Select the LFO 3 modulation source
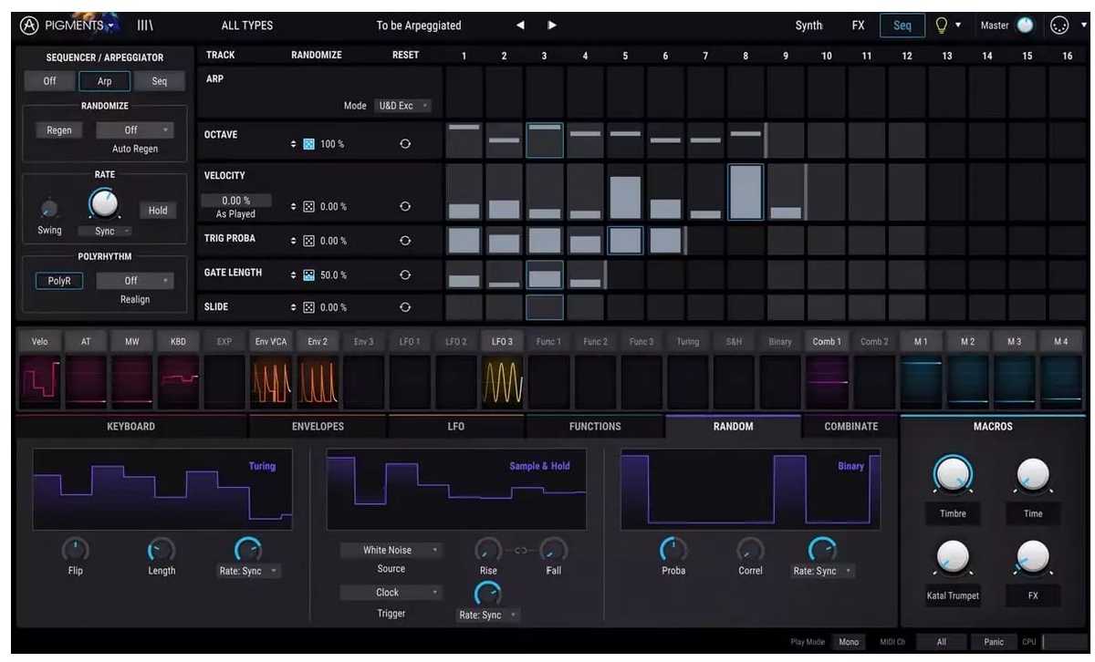The width and height of the screenshot is (1095, 662). 502,341
